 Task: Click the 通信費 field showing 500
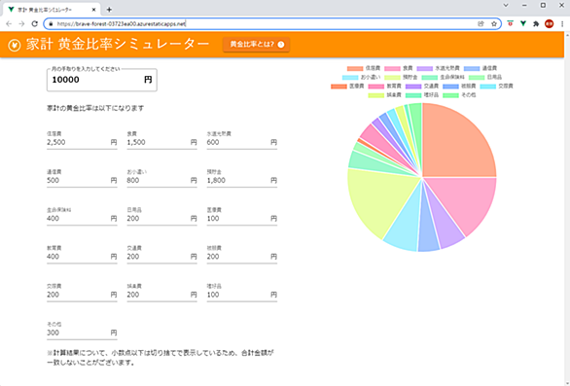82,178
